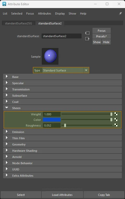Screen dimensions: 125x199
Task: Open the List menu
Action: coord(5,14)
